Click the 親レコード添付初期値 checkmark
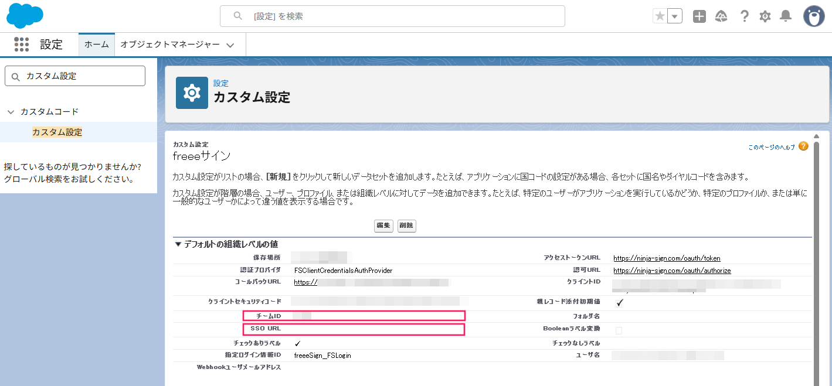 (x=619, y=303)
